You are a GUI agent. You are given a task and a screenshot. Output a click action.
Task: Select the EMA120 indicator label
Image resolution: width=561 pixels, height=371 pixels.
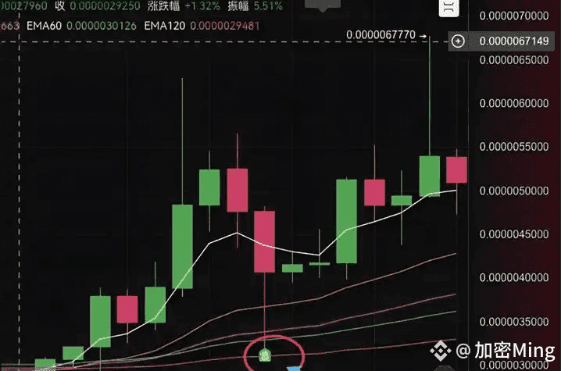(165, 26)
